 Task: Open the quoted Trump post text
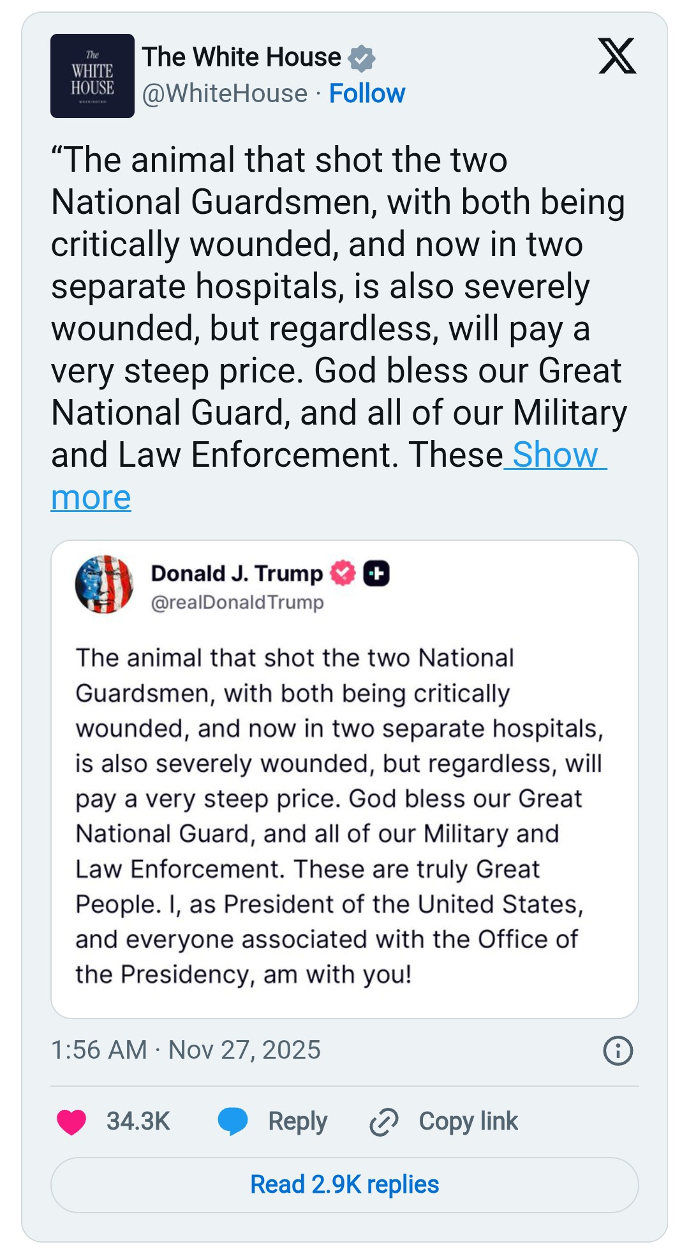(x=338, y=816)
